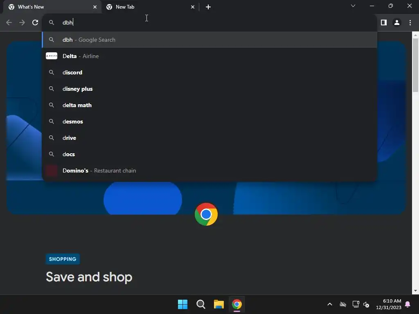Open File Explorer from taskbar

[x=219, y=304]
